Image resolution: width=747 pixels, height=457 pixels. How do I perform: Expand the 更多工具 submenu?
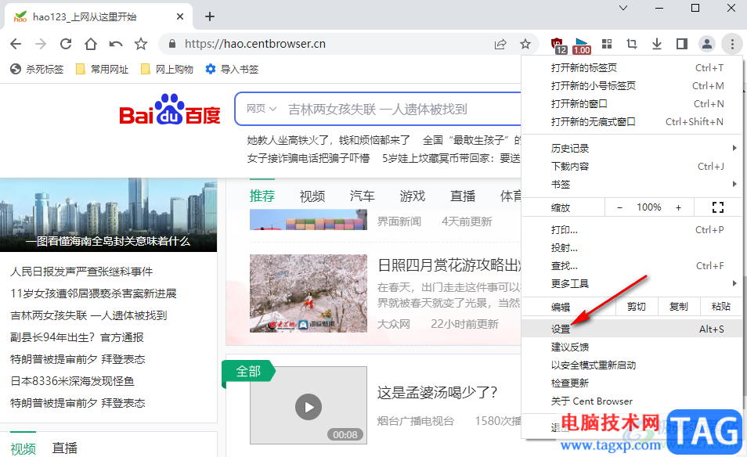[632, 284]
